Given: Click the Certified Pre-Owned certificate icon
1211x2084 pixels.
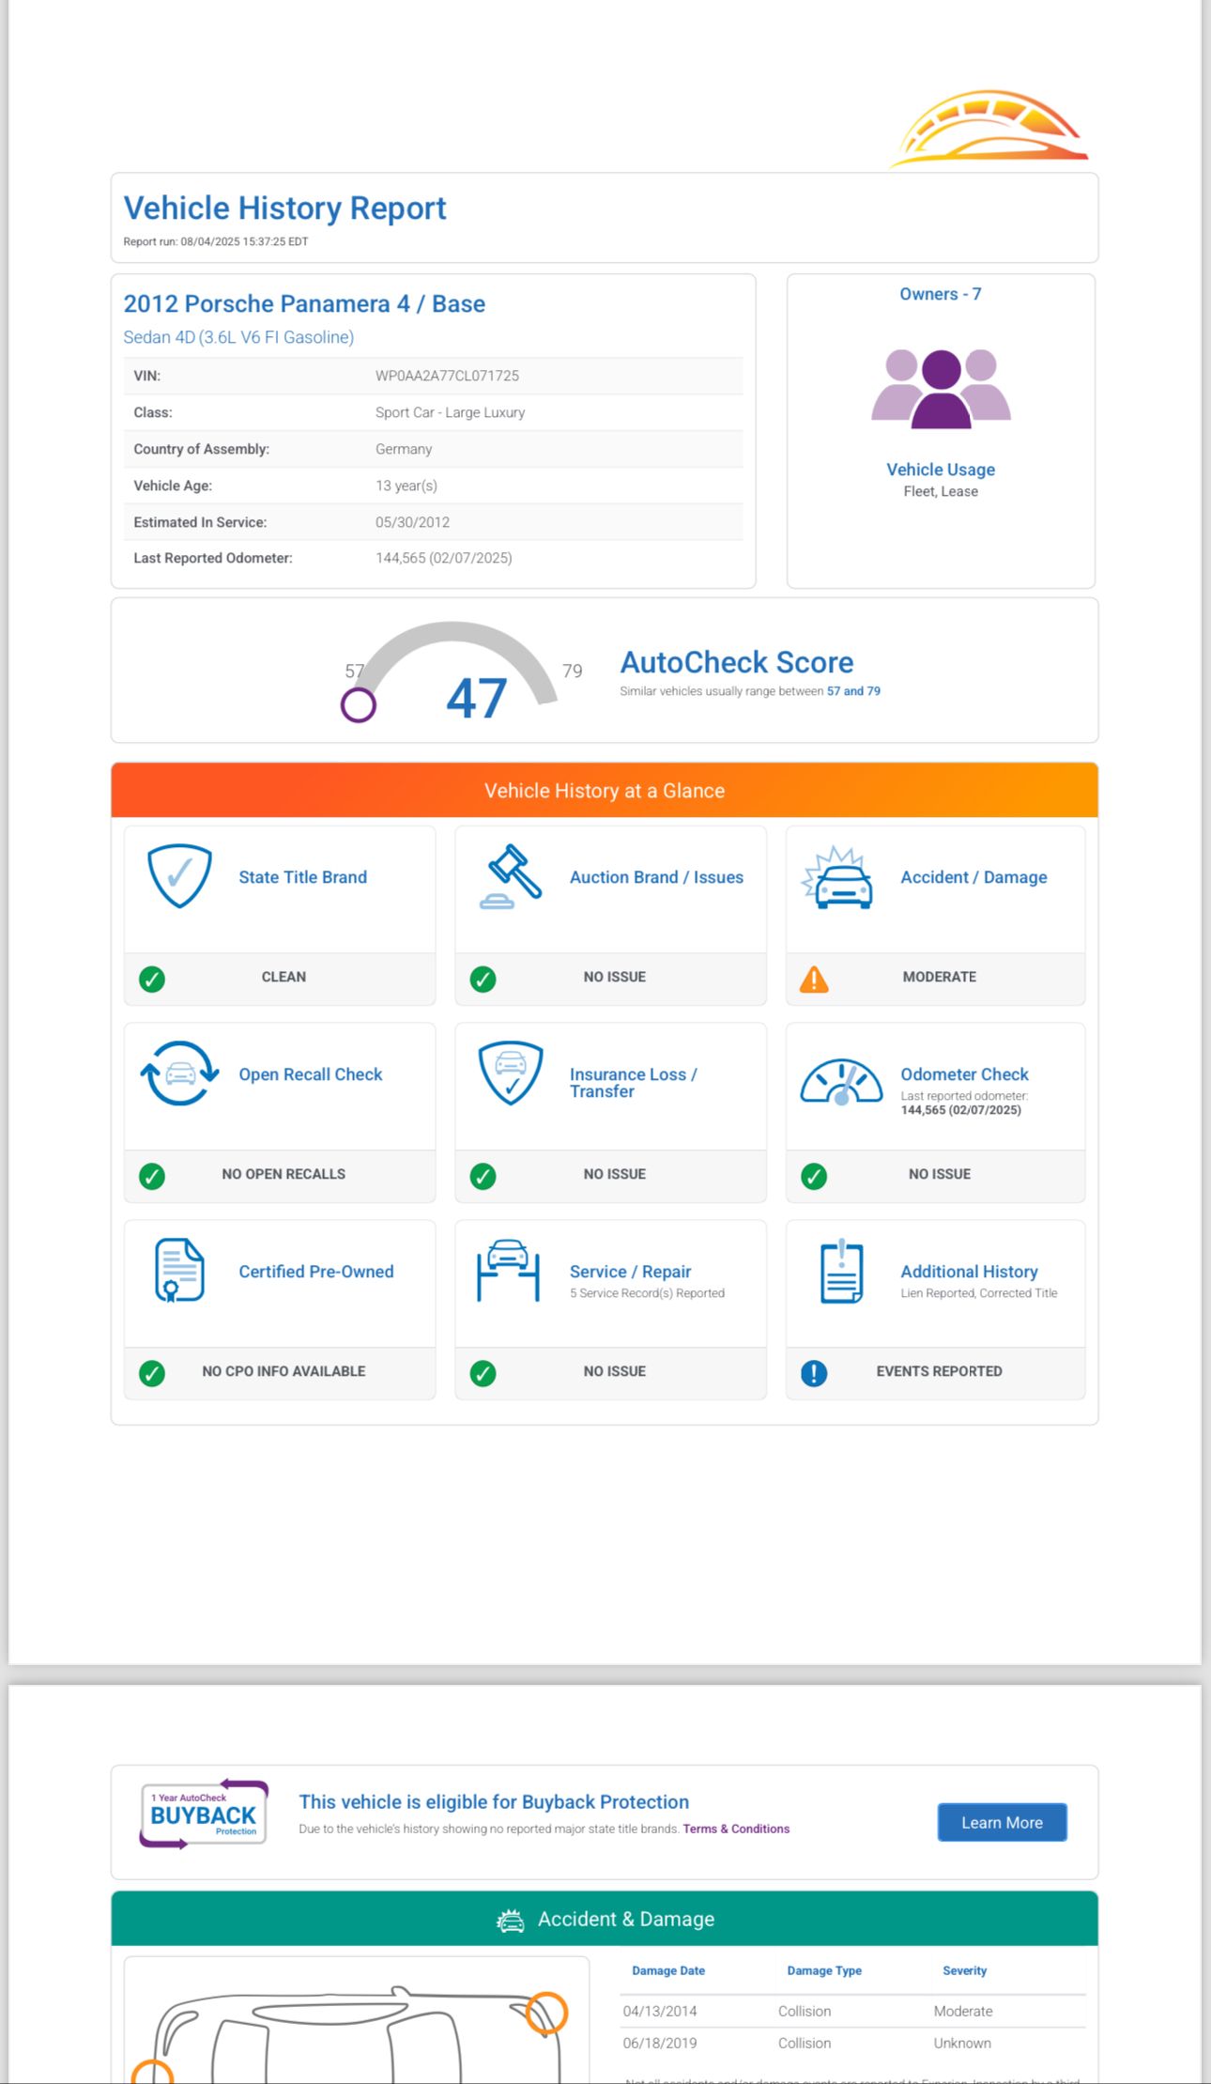Looking at the screenshot, I should (x=179, y=1270).
